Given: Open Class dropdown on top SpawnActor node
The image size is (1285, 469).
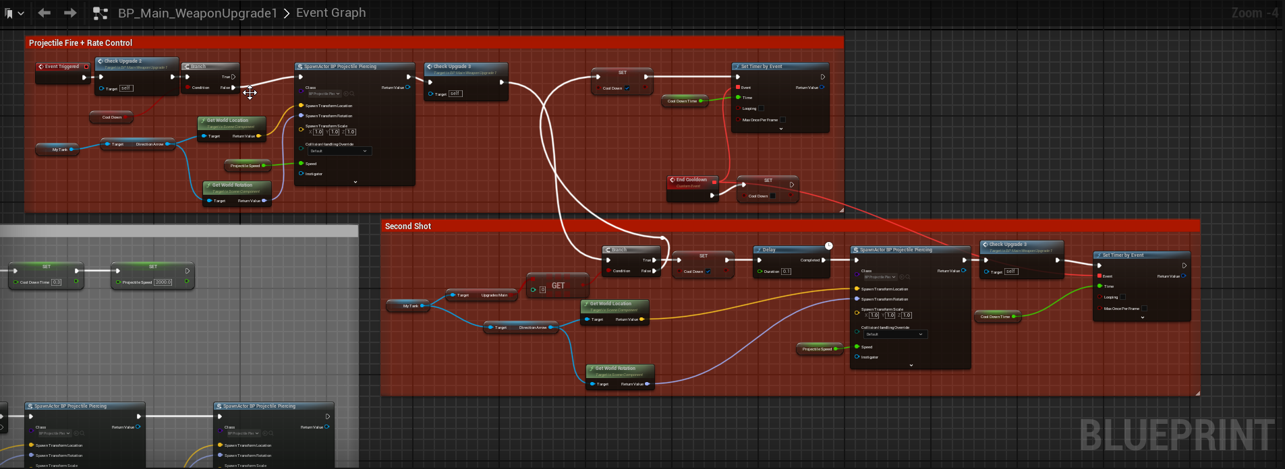Looking at the screenshot, I should [324, 94].
